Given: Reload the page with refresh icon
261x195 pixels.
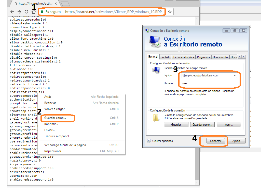Looking at the screenshot, I should (x=26, y=12).
